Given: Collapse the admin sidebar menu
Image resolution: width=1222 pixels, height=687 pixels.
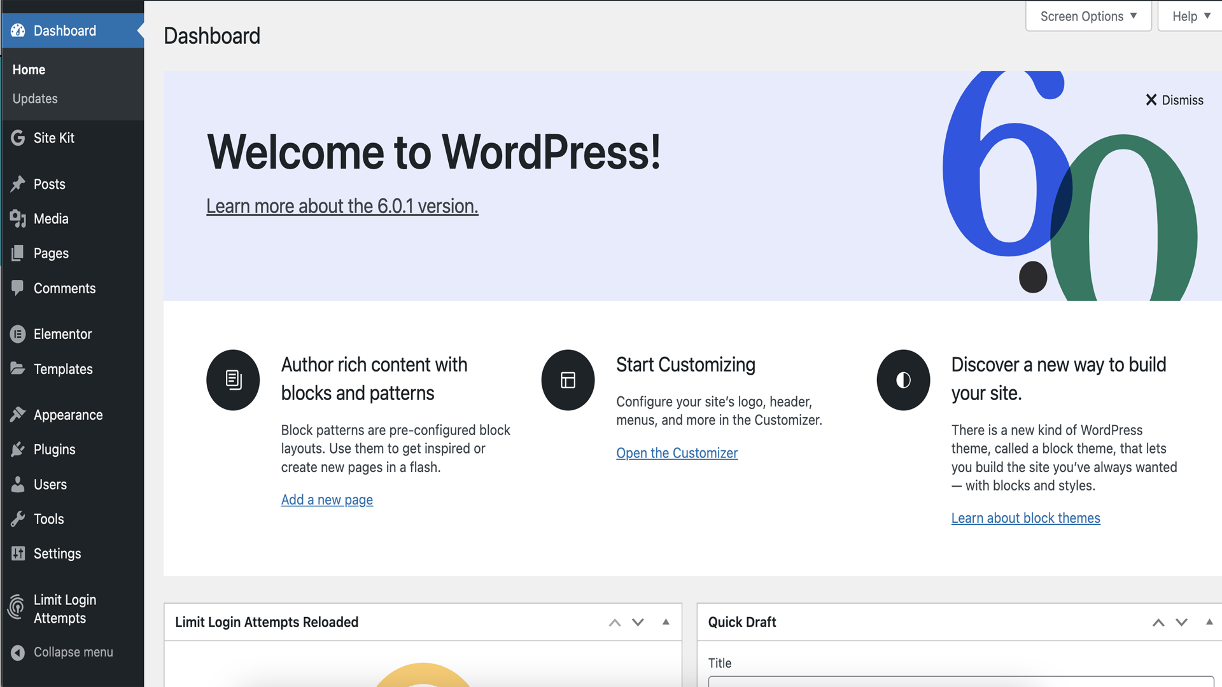Looking at the screenshot, I should tap(62, 652).
